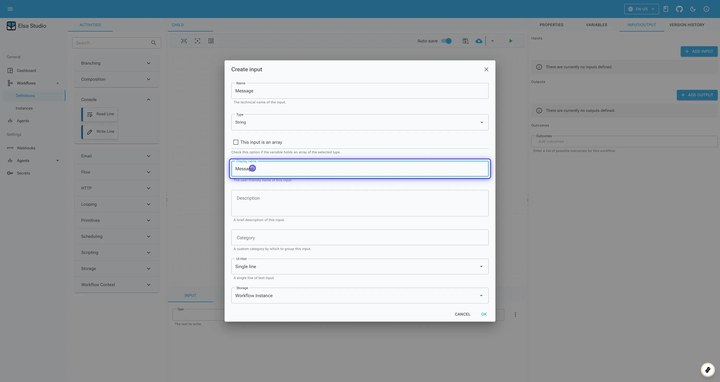Image resolution: width=720 pixels, height=382 pixels.
Task: Click the Name field containing Message
Action: point(360,91)
